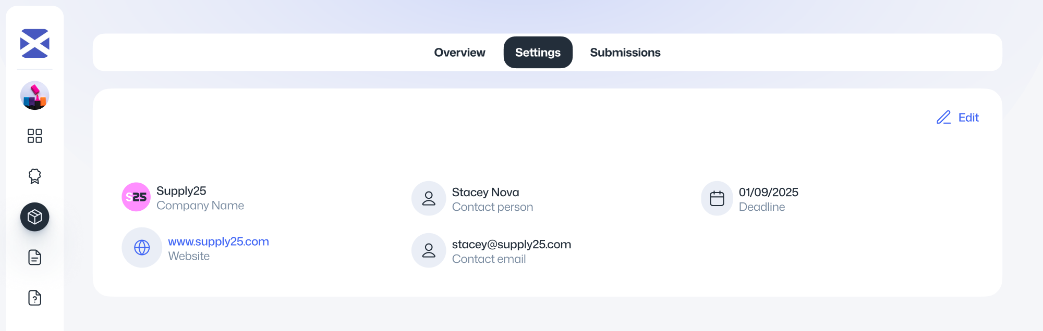This screenshot has width=1043, height=331.
Task: Click the pencil edit icon
Action: tap(943, 118)
